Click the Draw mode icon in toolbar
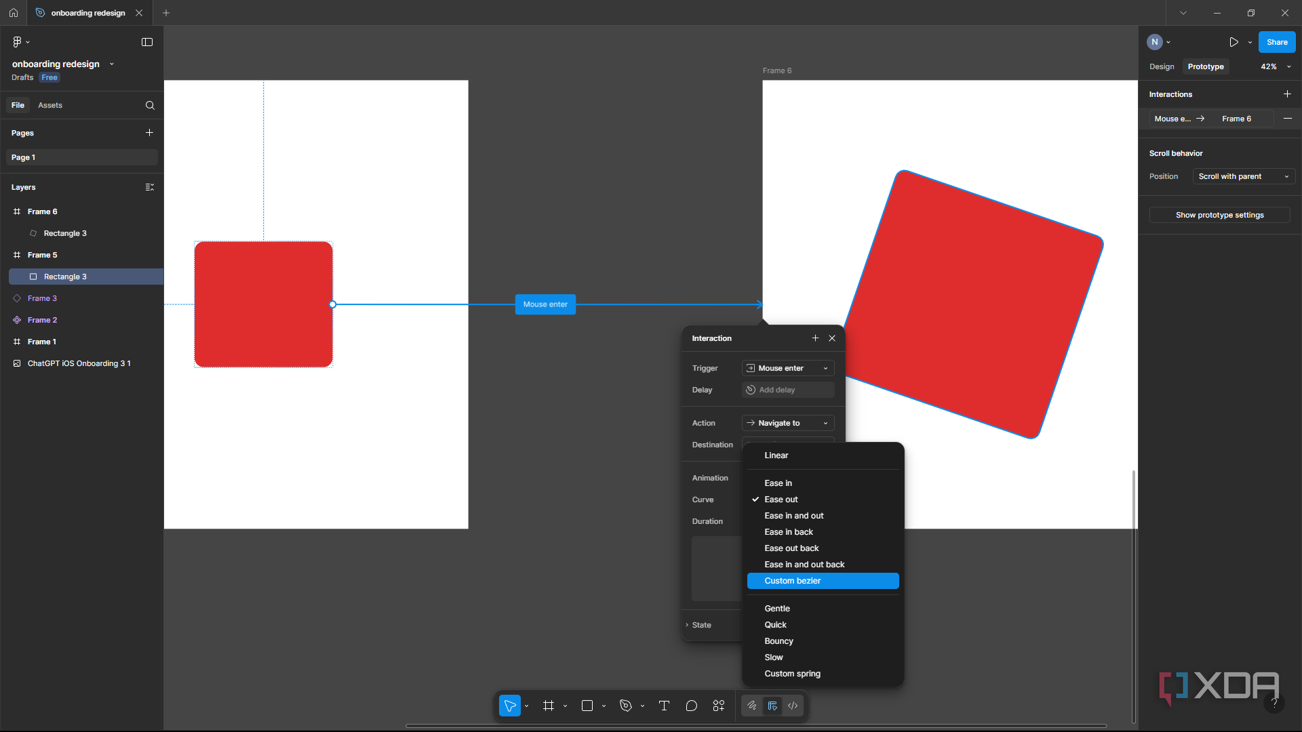Viewport: 1302px width, 732px height. 752,706
